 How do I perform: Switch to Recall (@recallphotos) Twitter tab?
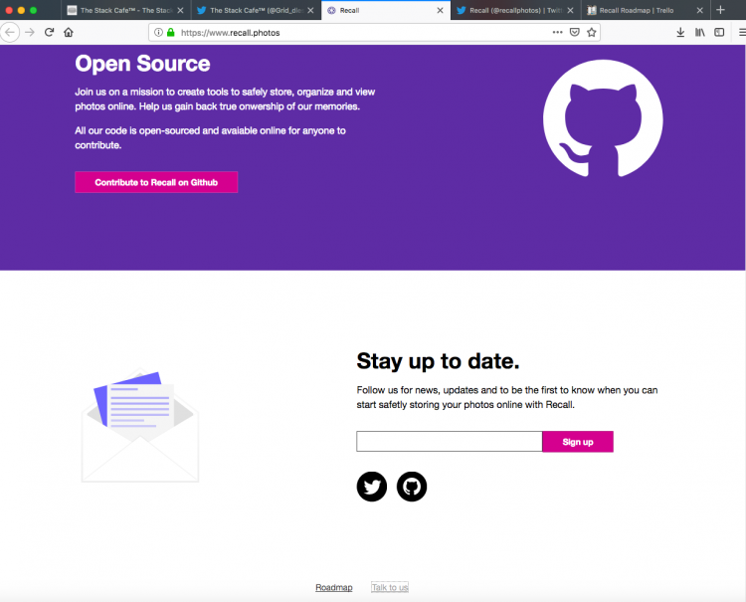click(515, 10)
